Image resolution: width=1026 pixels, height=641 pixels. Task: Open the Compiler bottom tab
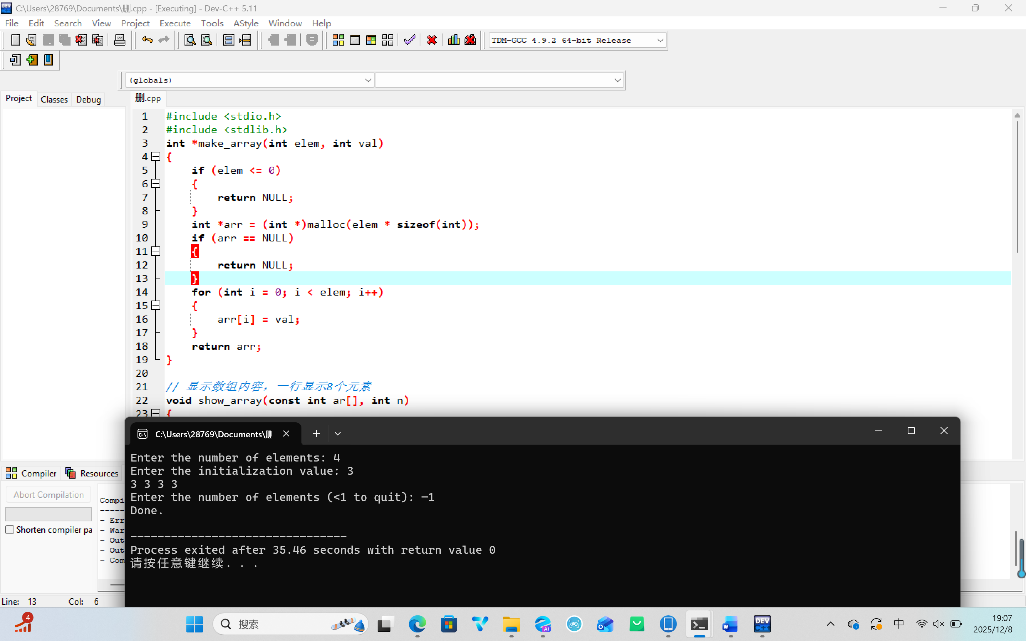click(x=31, y=473)
